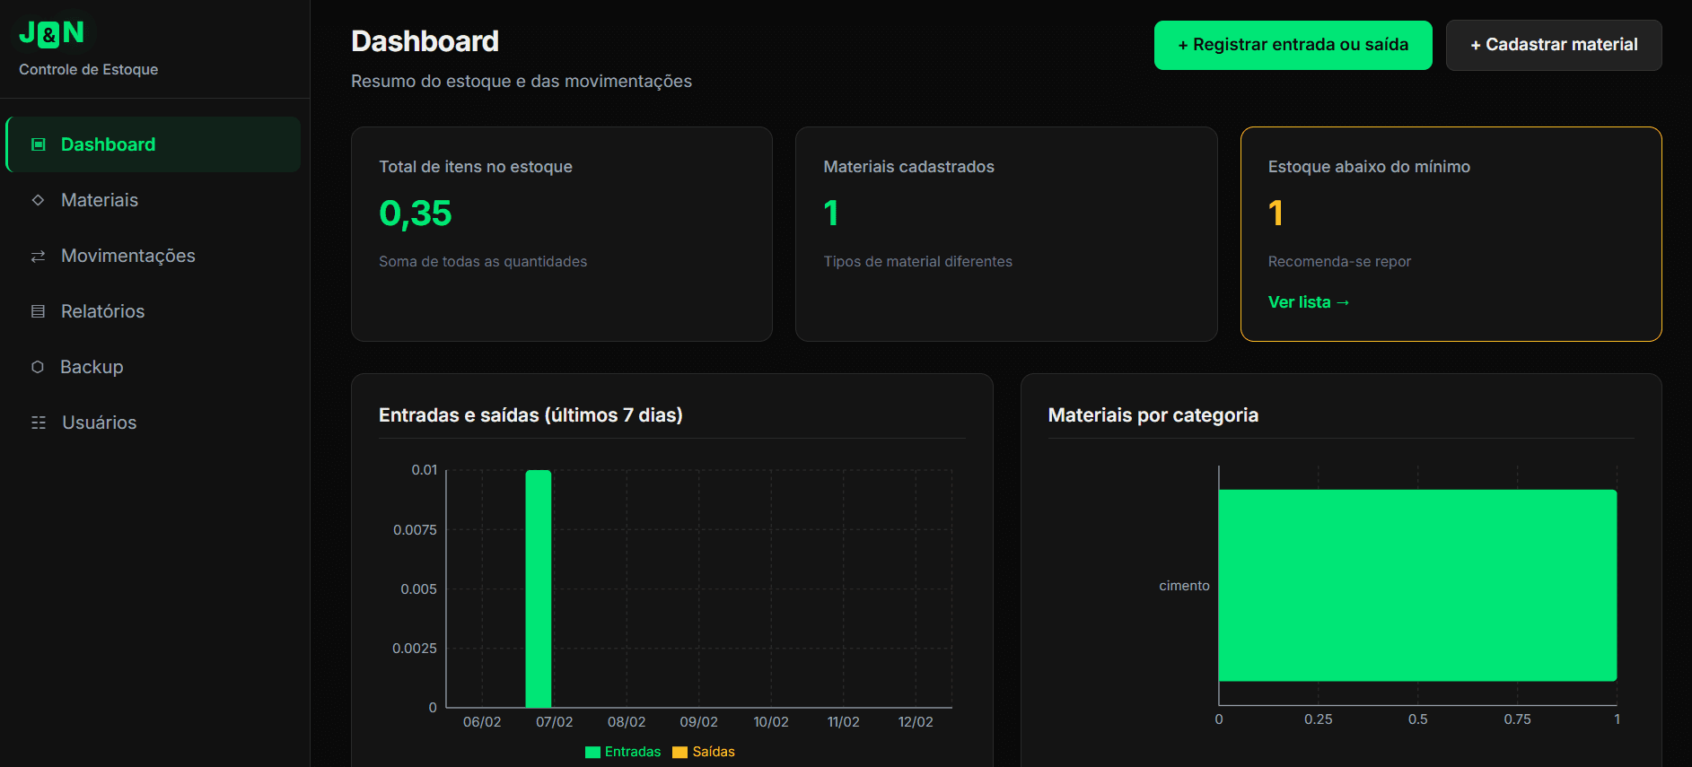Click the Materiais diamond icon
Viewport: 1692px width, 767px height.
(38, 200)
